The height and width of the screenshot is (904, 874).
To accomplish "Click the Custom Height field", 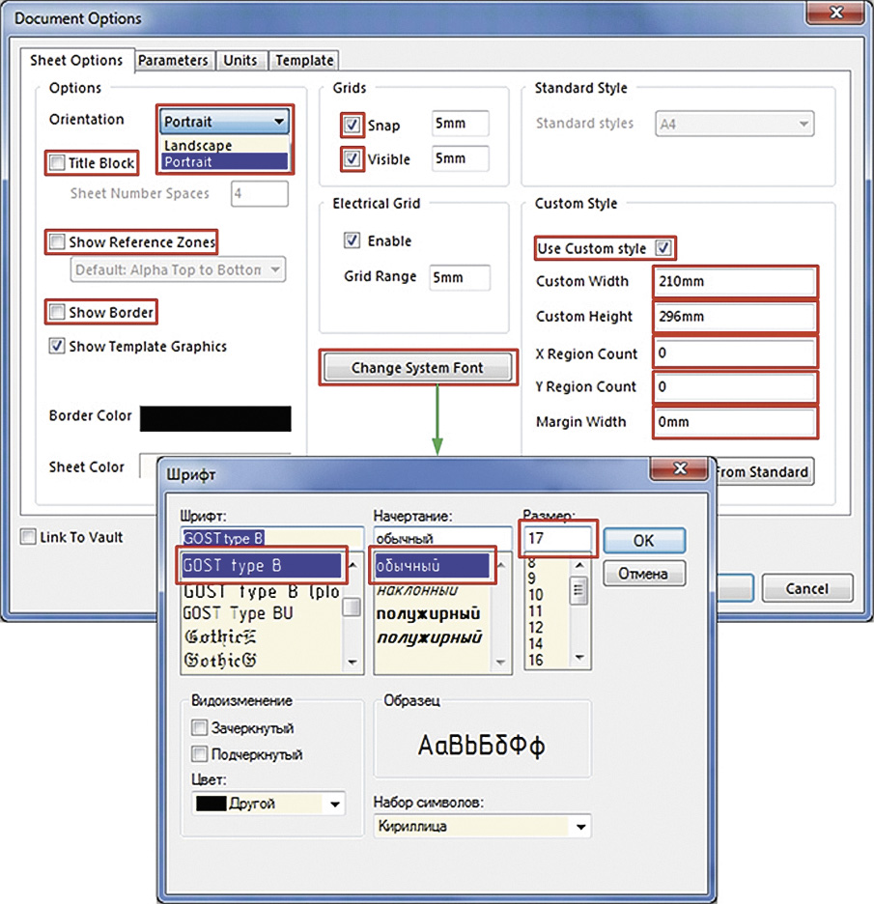I will tap(735, 317).
